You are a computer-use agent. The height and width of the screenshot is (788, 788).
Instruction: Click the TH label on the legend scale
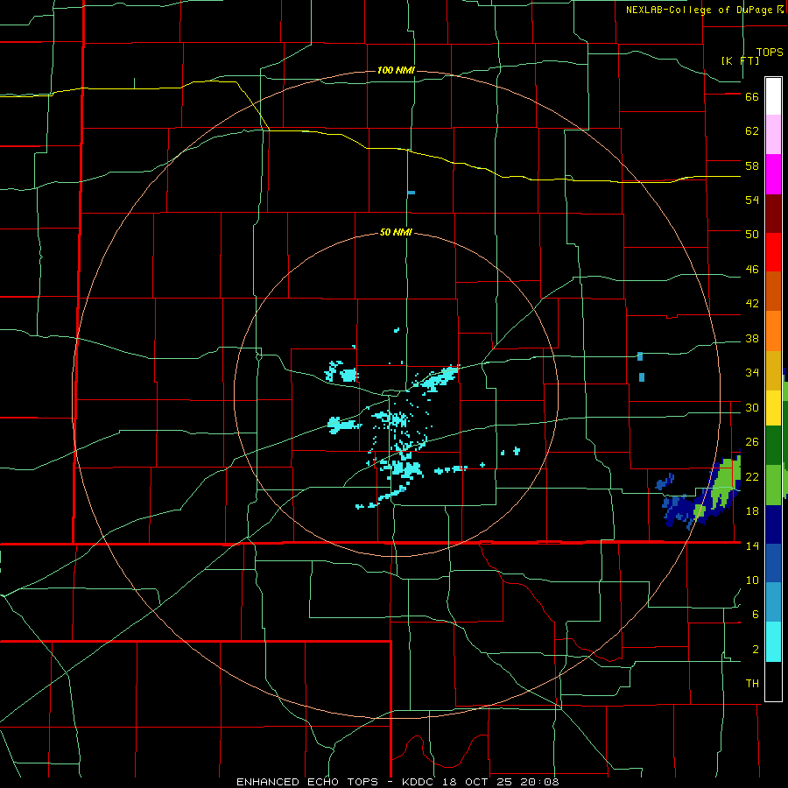pos(752,684)
